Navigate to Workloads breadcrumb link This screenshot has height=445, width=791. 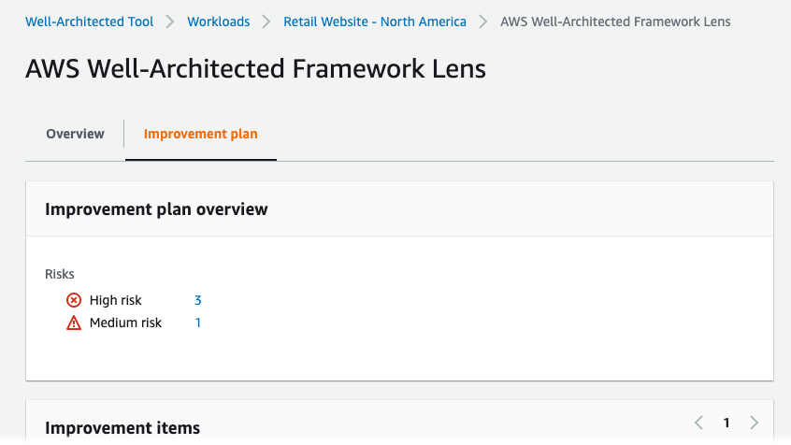point(218,22)
